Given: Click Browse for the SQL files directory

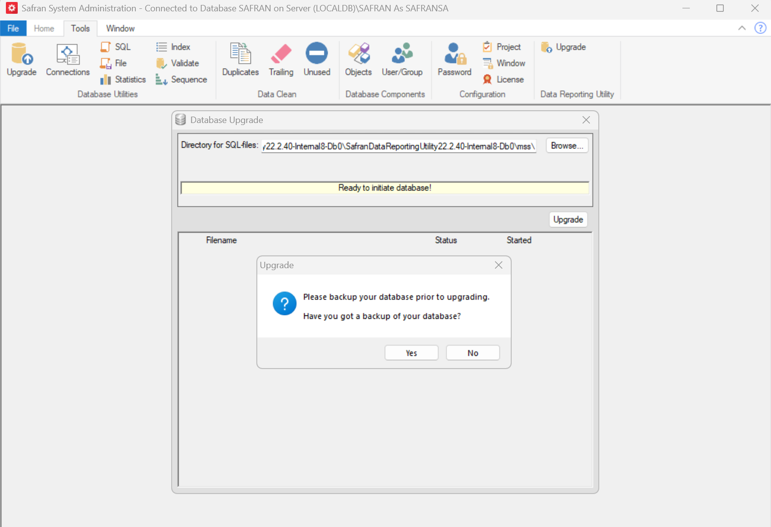Looking at the screenshot, I should coord(567,146).
